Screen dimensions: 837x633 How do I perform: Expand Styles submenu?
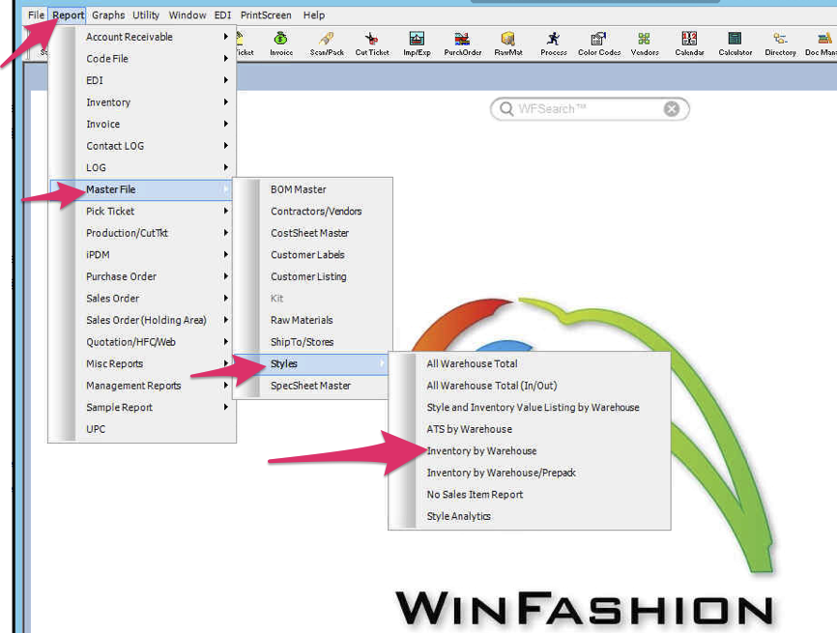click(312, 364)
